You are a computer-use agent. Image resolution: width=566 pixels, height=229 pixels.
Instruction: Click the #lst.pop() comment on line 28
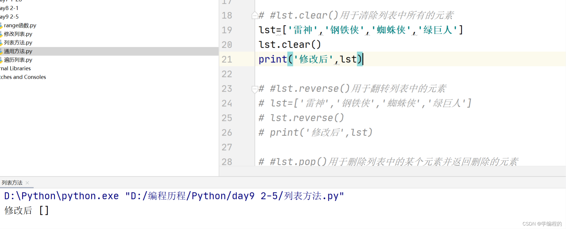(x=388, y=161)
